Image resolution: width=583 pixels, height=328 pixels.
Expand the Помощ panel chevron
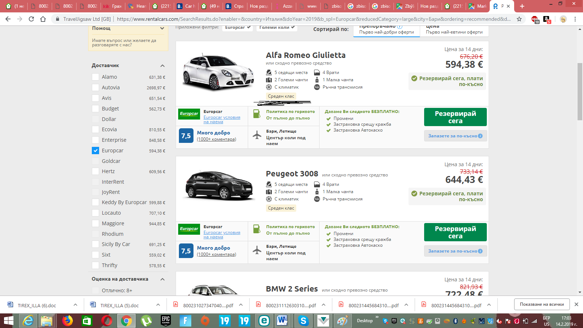(x=162, y=28)
